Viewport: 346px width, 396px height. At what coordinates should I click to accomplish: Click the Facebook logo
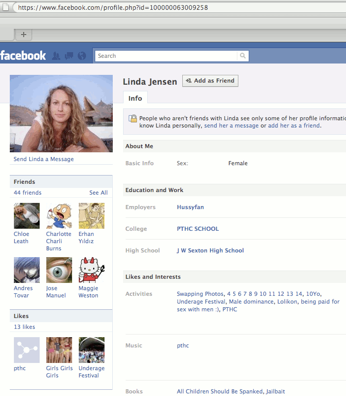23,56
